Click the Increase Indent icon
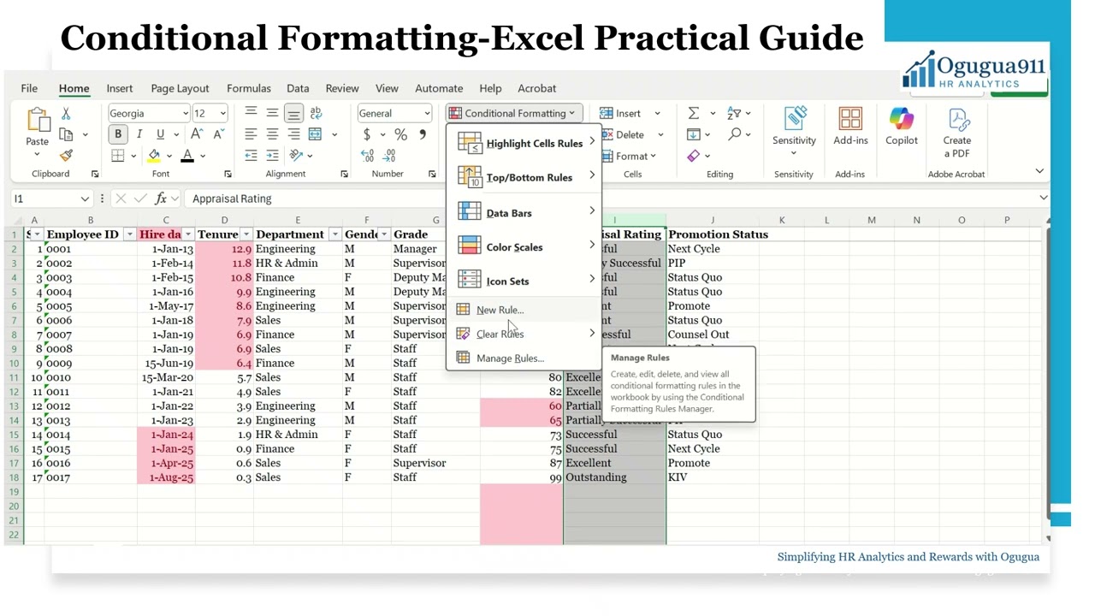This screenshot has width=1095, height=616. 272,156
